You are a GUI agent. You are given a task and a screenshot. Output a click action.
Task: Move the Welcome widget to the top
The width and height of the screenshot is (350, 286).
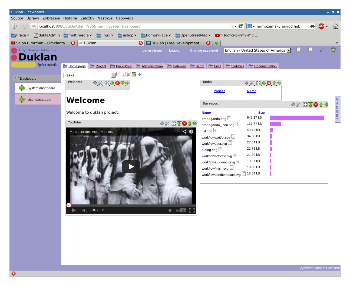click(x=112, y=83)
